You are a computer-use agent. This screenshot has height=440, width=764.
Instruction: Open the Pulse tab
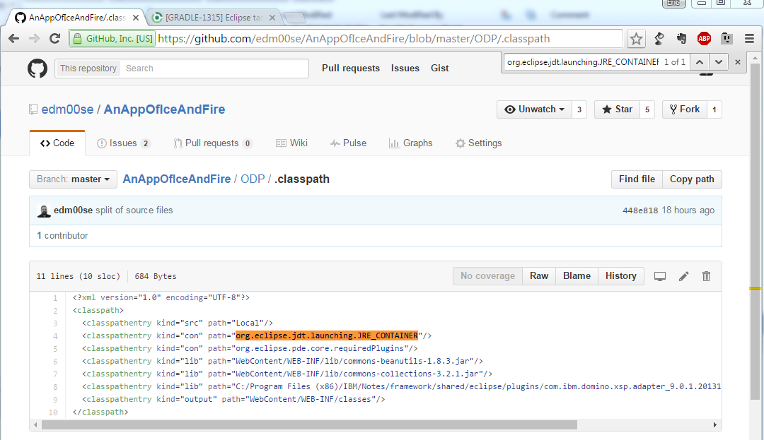coord(348,143)
